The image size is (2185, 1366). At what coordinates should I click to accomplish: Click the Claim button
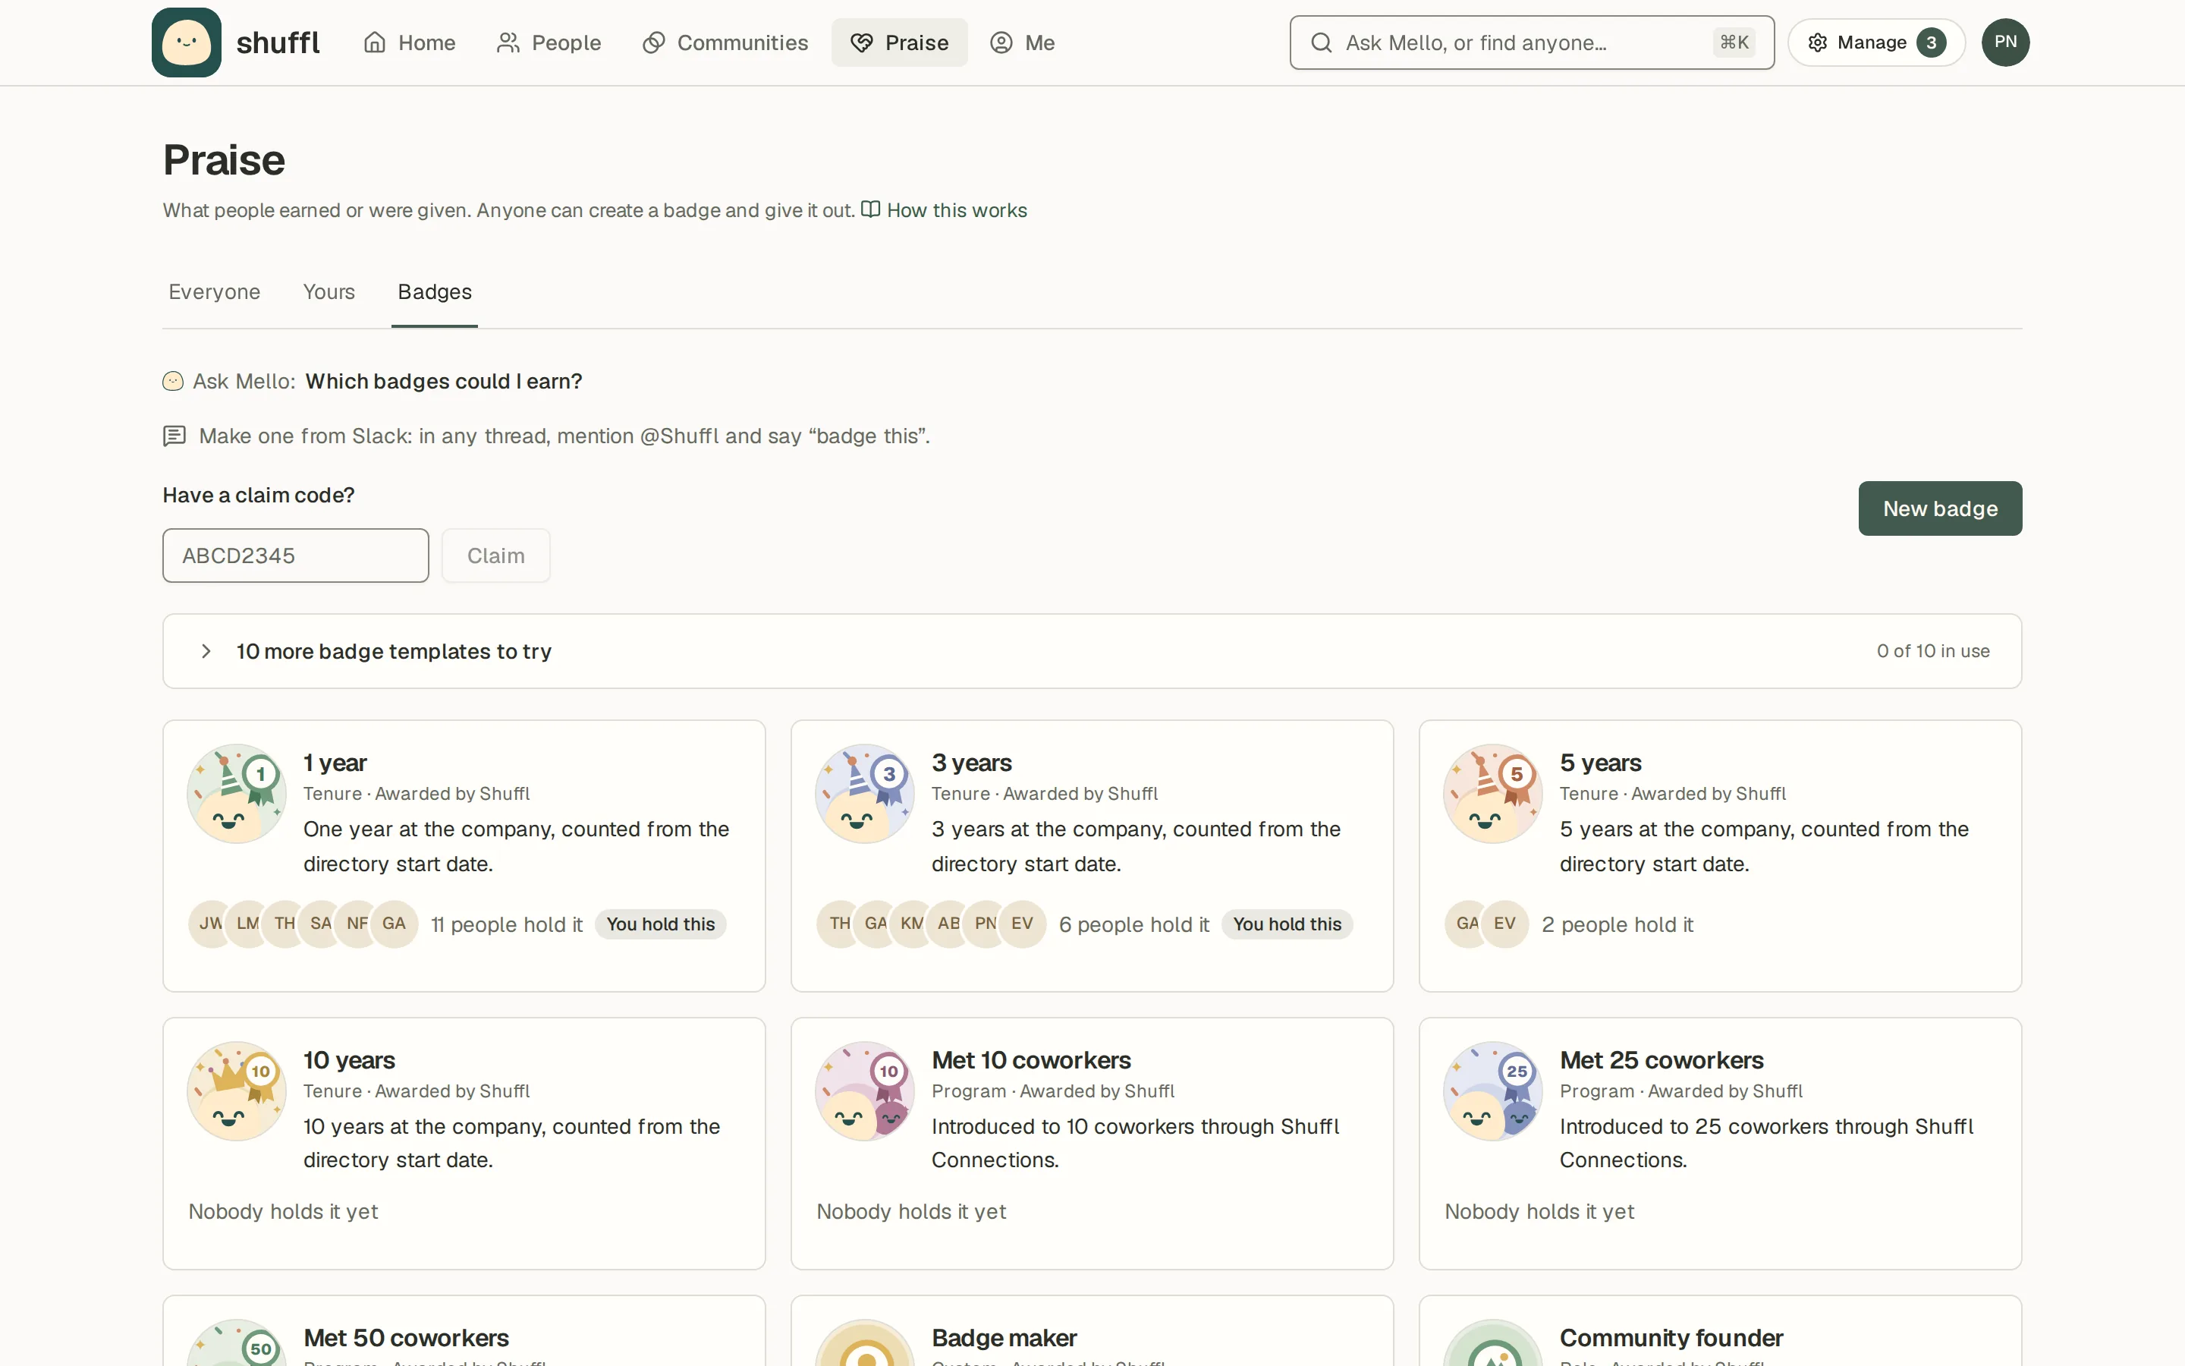point(495,556)
